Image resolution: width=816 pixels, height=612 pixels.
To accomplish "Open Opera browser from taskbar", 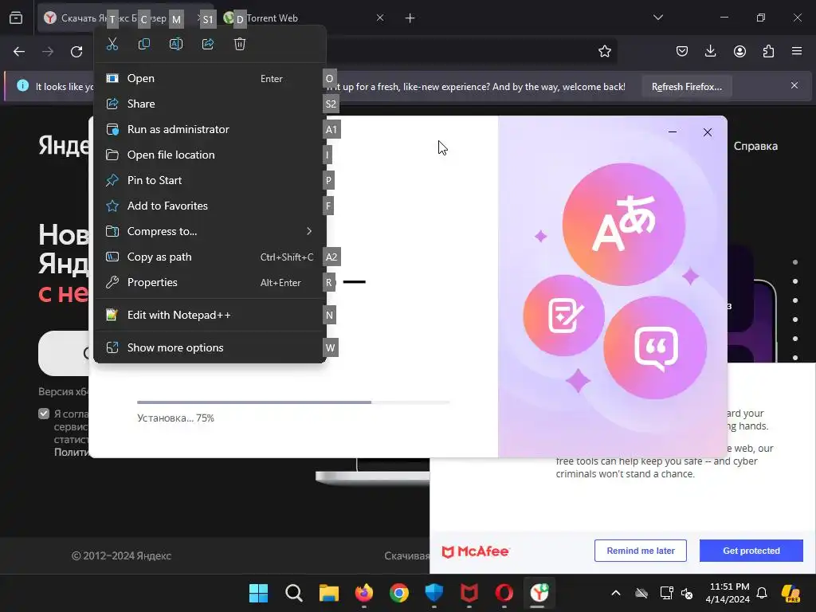I will [x=504, y=593].
